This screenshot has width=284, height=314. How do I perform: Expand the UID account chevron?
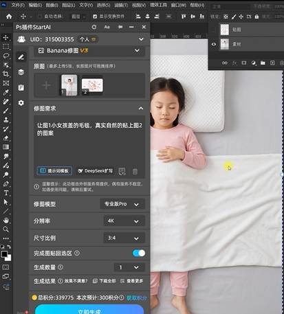tap(141, 39)
